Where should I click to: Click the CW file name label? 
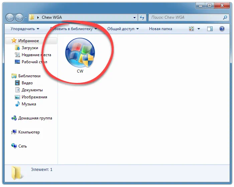pos(80,71)
